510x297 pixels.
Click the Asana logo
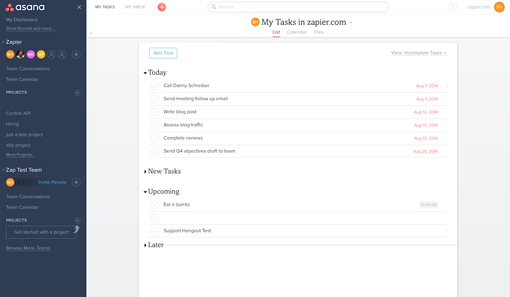25,7
